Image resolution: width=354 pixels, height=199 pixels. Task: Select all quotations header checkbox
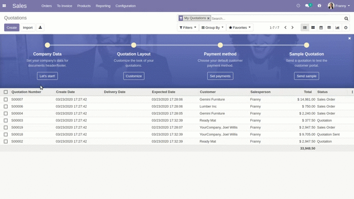(x=6, y=92)
